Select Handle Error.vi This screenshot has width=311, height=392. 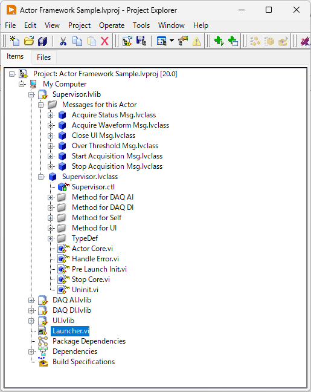(95, 259)
